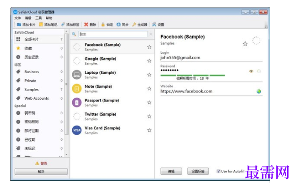Open Settings (设置) from the toolbar

click(158, 25)
